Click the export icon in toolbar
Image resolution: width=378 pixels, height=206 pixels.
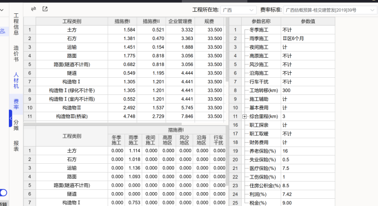[x=45, y=9]
